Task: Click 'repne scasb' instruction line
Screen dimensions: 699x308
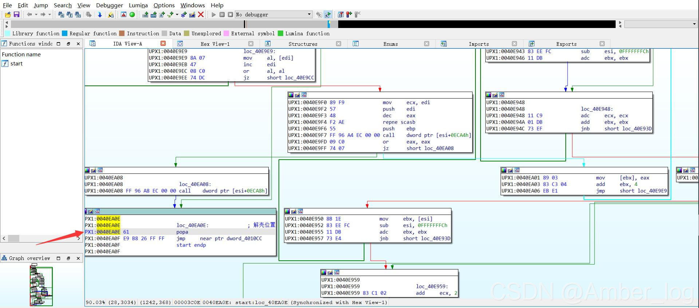Action: (399, 122)
